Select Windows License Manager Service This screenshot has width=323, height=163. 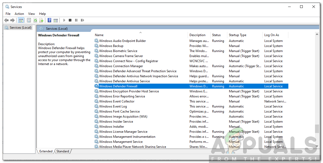coord(123,132)
